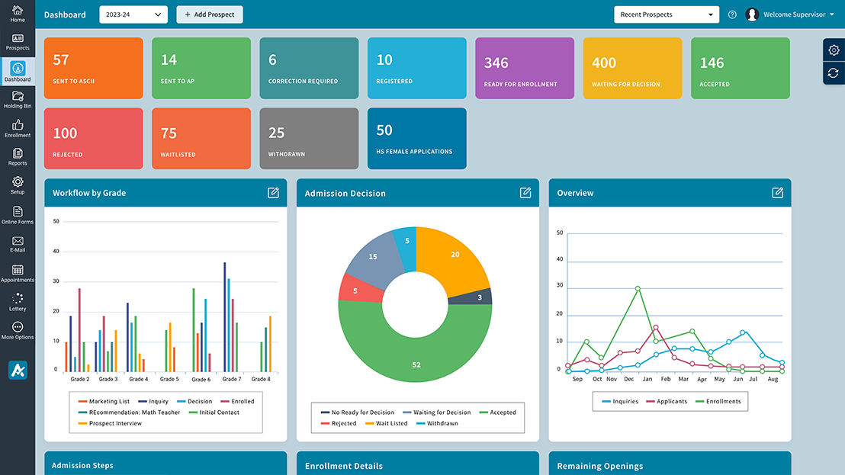The image size is (845, 475).
Task: Open the 2023-24 school year dropdown
Action: tap(133, 14)
